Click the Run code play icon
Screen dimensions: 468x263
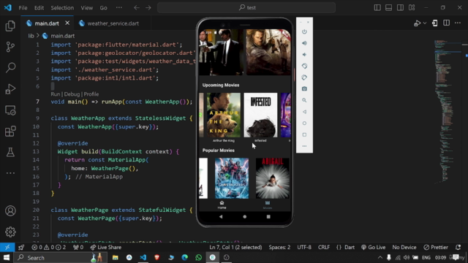click(x=418, y=23)
